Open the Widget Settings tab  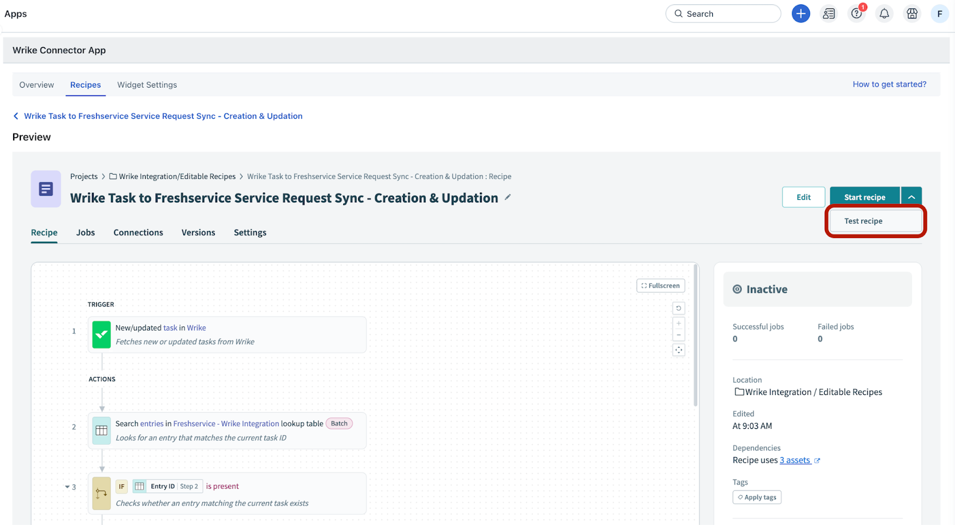pos(147,85)
